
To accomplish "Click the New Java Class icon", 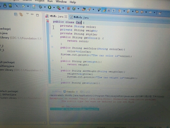I will [74, 9].
